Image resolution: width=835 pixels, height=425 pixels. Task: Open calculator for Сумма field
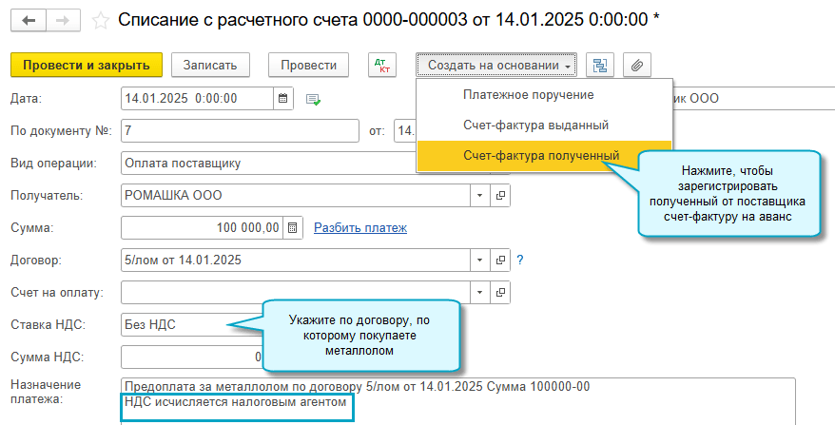(x=293, y=227)
